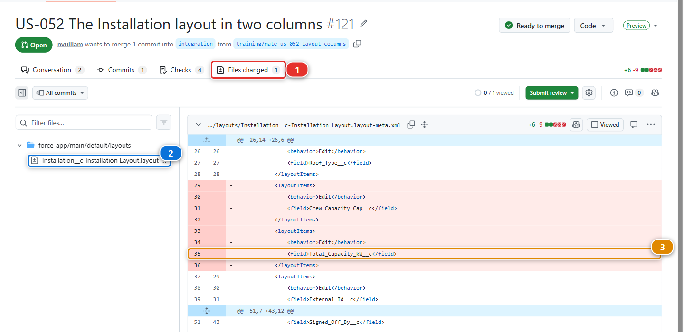Click the Copilot icon beside Viewed
Screen dimensions: 684x332
[576, 125]
